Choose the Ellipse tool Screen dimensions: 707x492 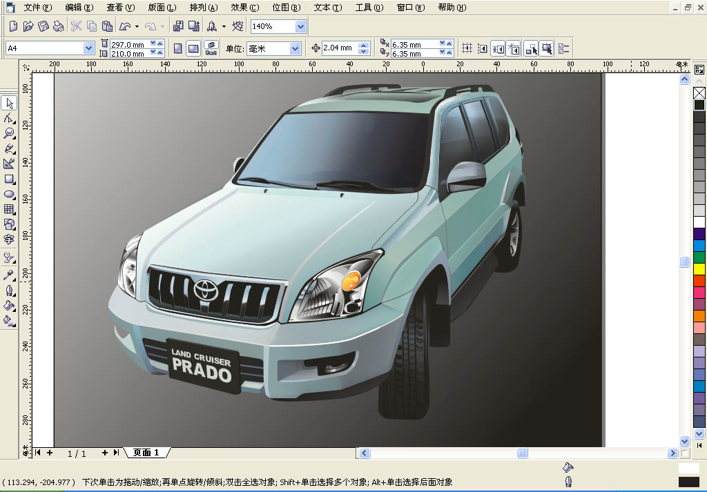(x=10, y=194)
